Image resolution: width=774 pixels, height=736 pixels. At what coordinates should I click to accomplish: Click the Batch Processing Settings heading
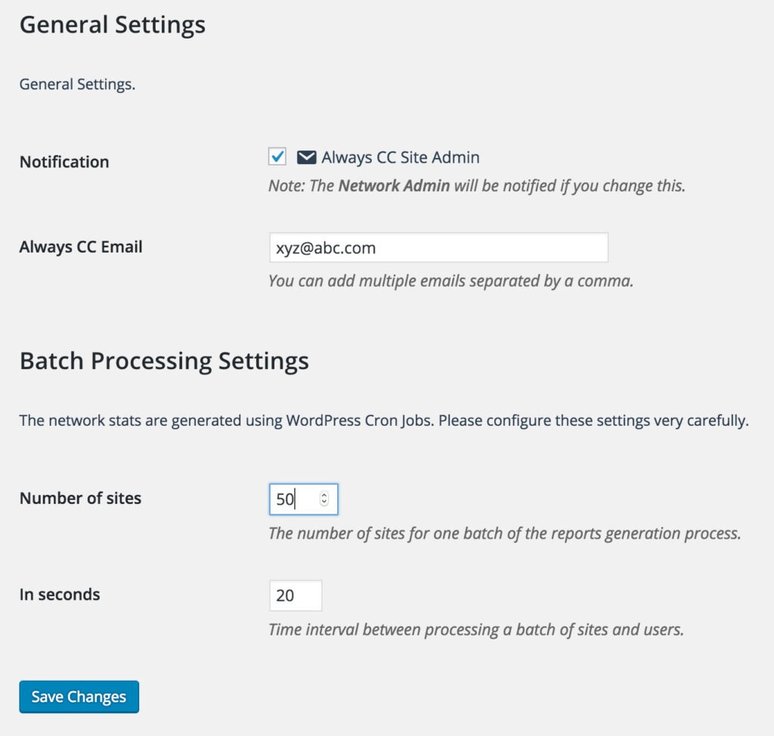(164, 360)
